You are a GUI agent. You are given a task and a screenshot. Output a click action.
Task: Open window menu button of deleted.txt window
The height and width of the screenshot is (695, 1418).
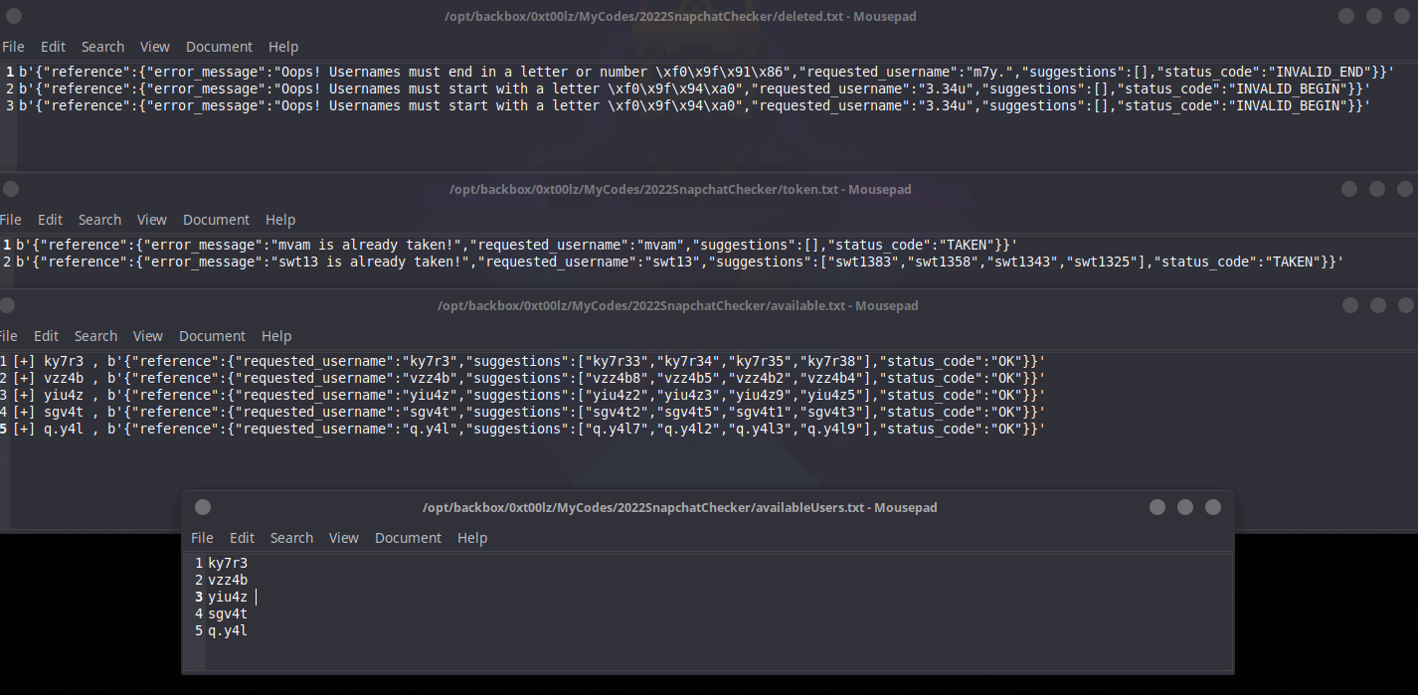click(x=14, y=16)
